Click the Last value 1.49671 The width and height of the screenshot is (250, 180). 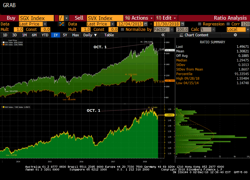(x=243, y=47)
